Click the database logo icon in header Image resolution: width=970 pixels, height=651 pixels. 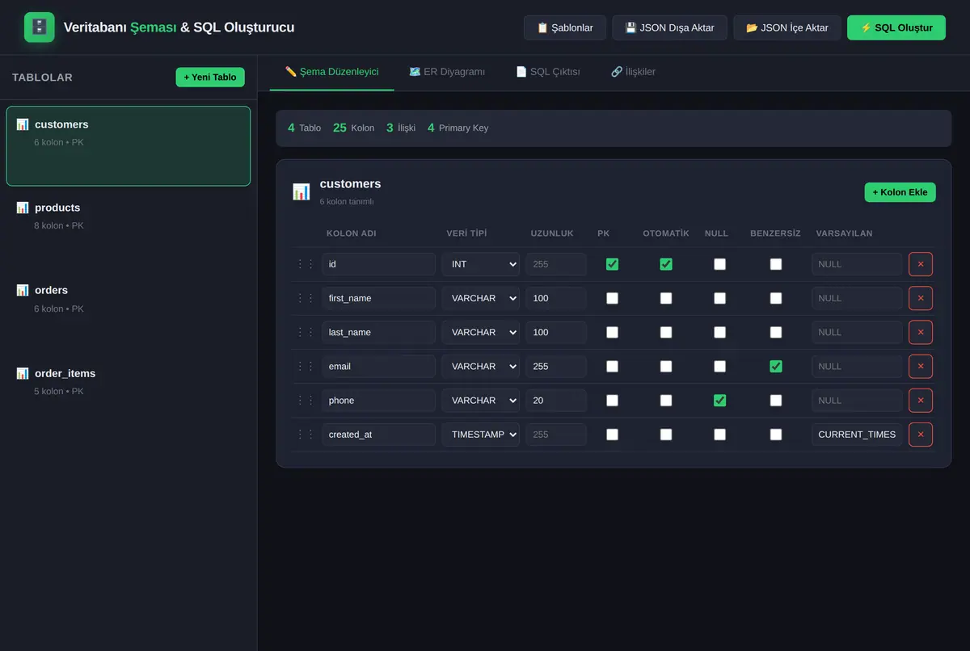click(40, 27)
